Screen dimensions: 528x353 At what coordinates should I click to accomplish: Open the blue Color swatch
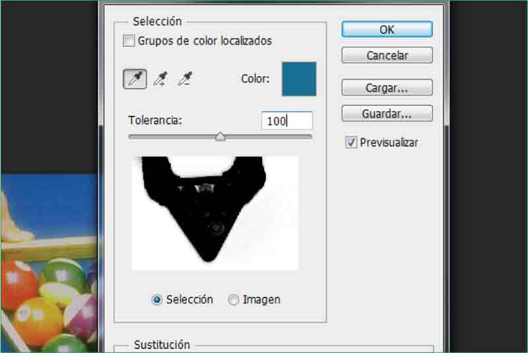[299, 79]
